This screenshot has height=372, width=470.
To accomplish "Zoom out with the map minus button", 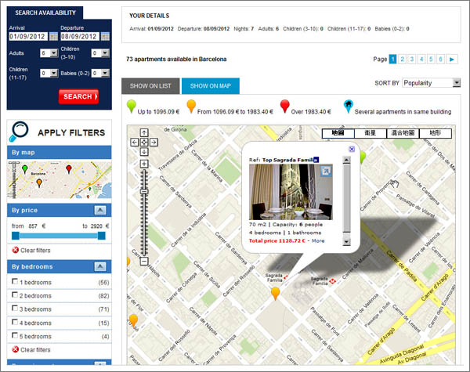I will (x=144, y=261).
